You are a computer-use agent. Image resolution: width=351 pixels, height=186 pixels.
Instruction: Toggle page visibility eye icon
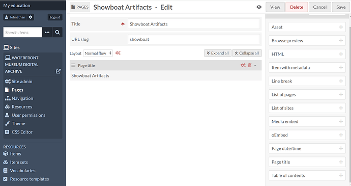[x=259, y=7]
